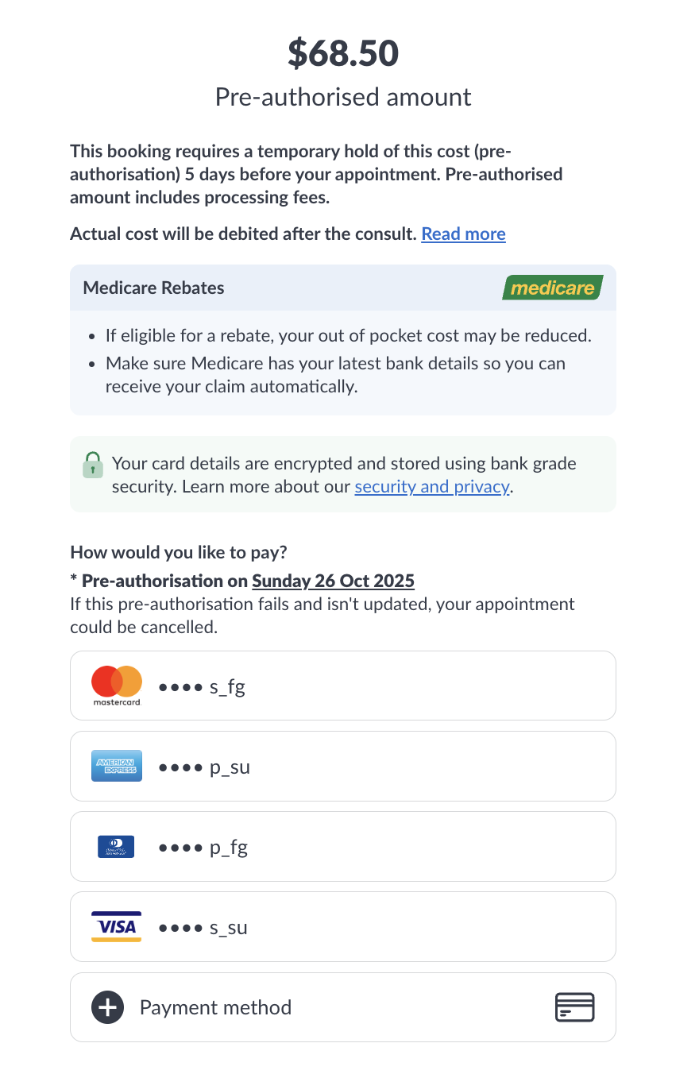Click the Payment method row
Screen dimensions: 699x1074
(342, 1006)
